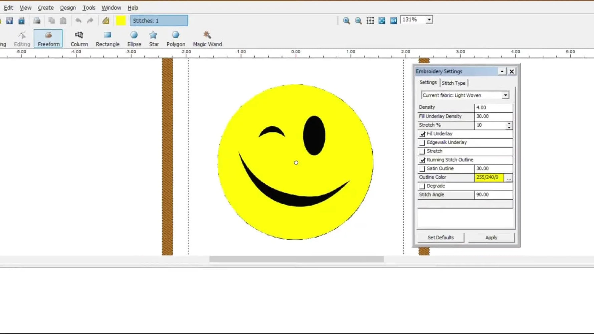Click the Zoom In magnifier icon
Image resolution: width=594 pixels, height=334 pixels.
346,21
